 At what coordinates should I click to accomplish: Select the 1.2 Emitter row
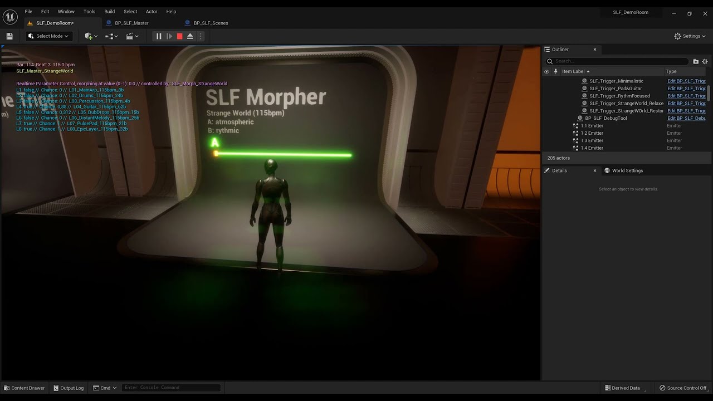[592, 133]
